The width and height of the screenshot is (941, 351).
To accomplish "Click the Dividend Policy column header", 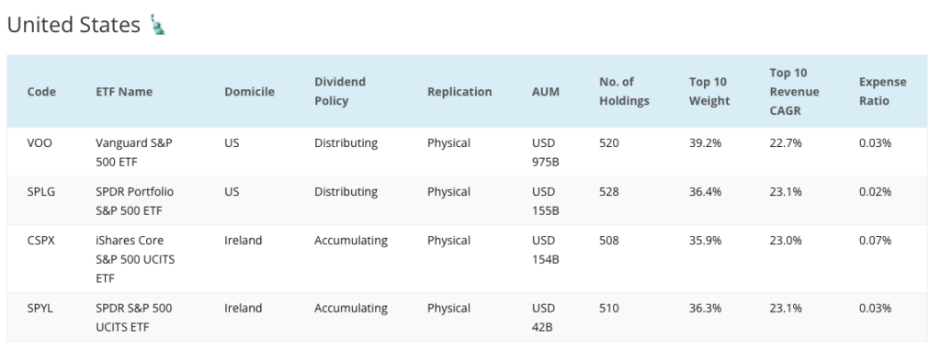I will coord(340,91).
